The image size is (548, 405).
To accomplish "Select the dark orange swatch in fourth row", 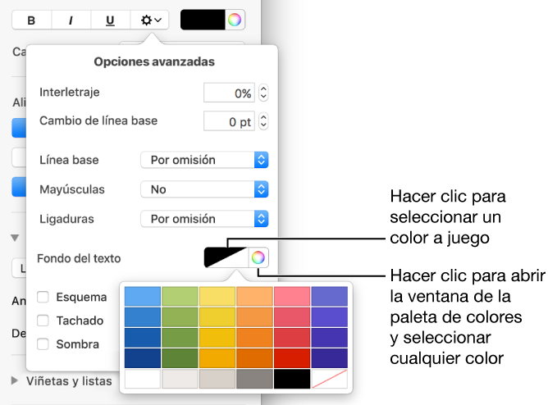I will coord(255,358).
